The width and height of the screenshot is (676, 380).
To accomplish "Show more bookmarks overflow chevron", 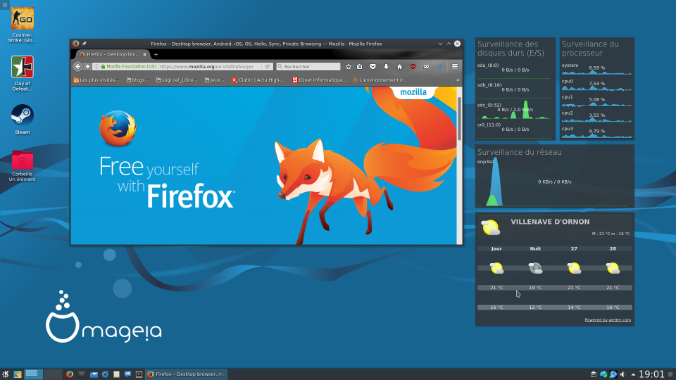I will point(458,80).
